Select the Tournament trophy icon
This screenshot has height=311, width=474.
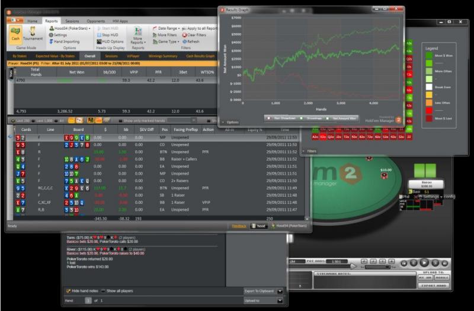click(x=33, y=34)
